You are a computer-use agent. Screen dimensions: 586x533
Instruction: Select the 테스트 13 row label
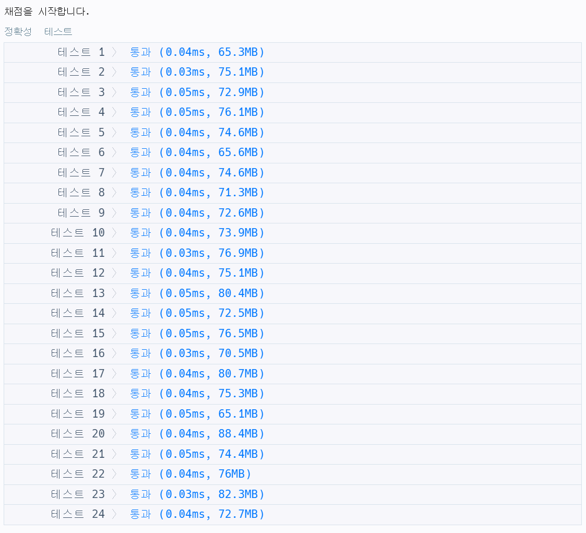(x=78, y=293)
